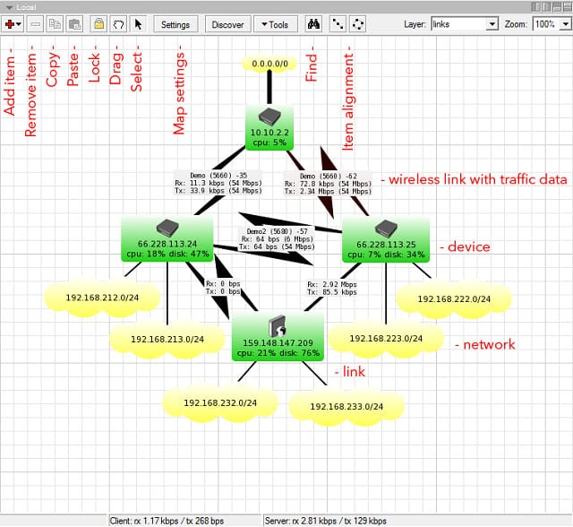Select the 192.168.232.0/24 network cloud
The image size is (573, 527).
(220, 403)
